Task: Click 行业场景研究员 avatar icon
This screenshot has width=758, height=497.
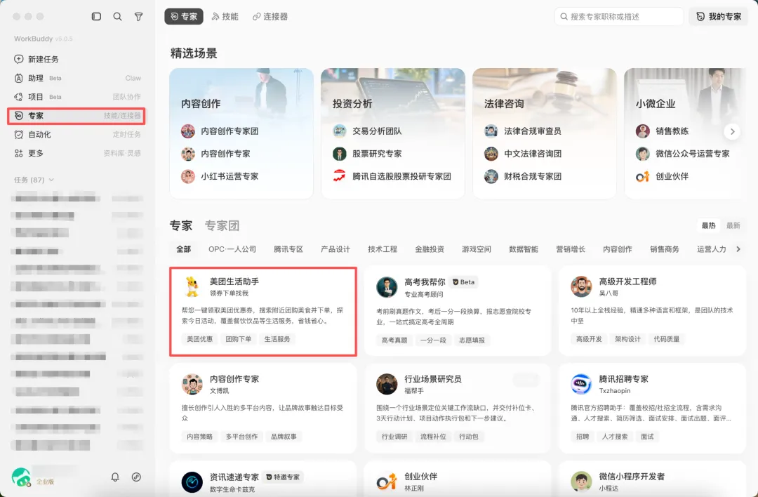Action: click(x=387, y=385)
